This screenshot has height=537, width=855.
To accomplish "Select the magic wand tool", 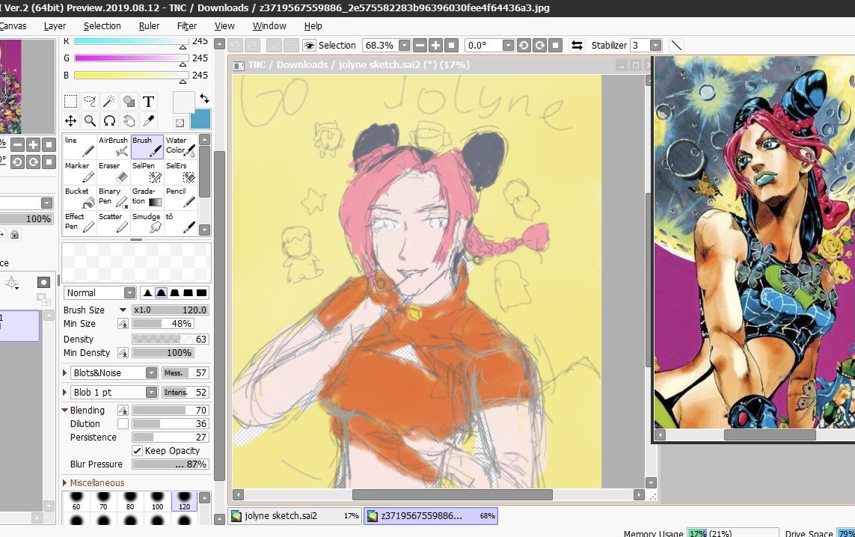I will tap(109, 102).
